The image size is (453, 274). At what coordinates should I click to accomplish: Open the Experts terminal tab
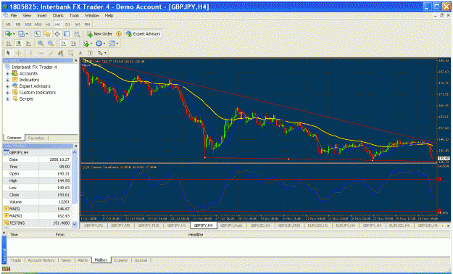coord(121,260)
